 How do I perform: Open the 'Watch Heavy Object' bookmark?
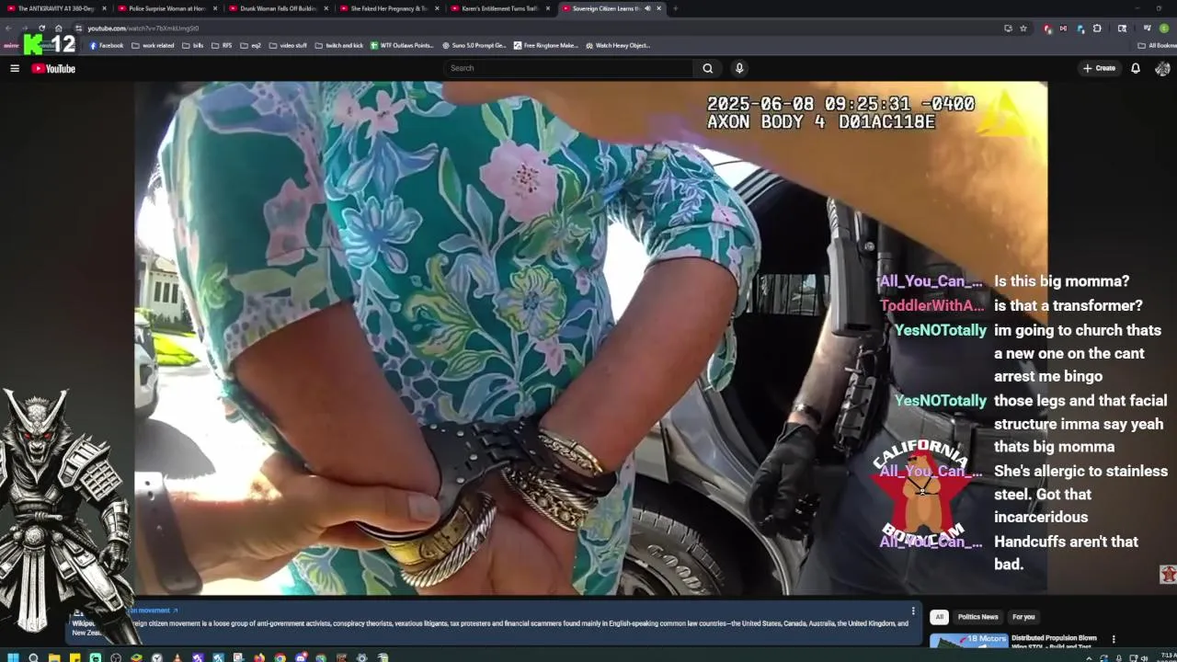[x=618, y=45]
